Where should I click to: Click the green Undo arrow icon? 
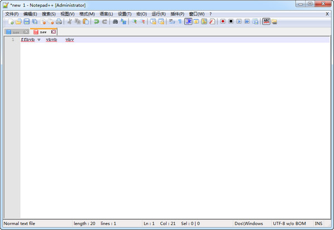(x=96, y=22)
